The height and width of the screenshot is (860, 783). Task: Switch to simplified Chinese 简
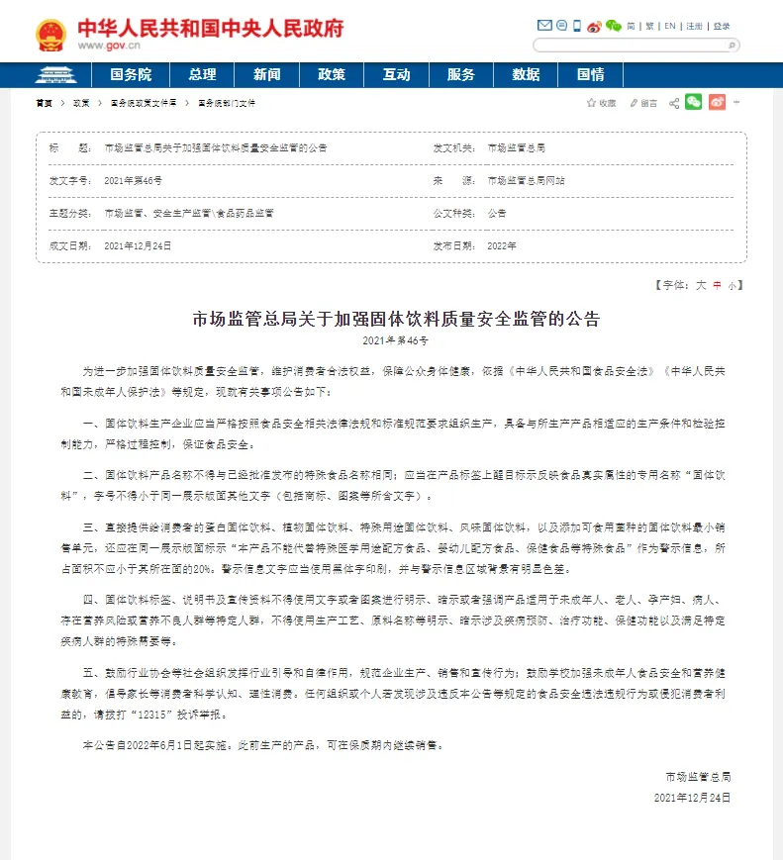[631, 26]
